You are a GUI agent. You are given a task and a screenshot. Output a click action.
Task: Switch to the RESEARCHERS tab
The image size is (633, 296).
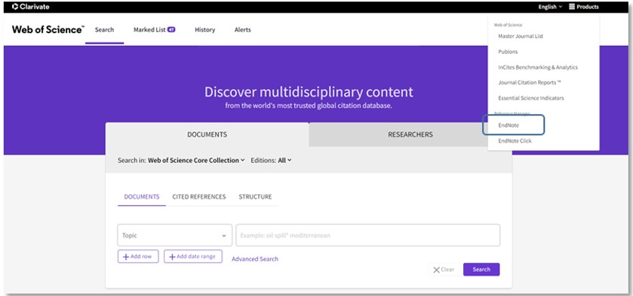pyautogui.click(x=410, y=134)
